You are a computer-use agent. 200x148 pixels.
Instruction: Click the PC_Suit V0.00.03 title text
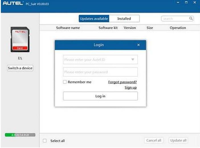click(37, 4)
